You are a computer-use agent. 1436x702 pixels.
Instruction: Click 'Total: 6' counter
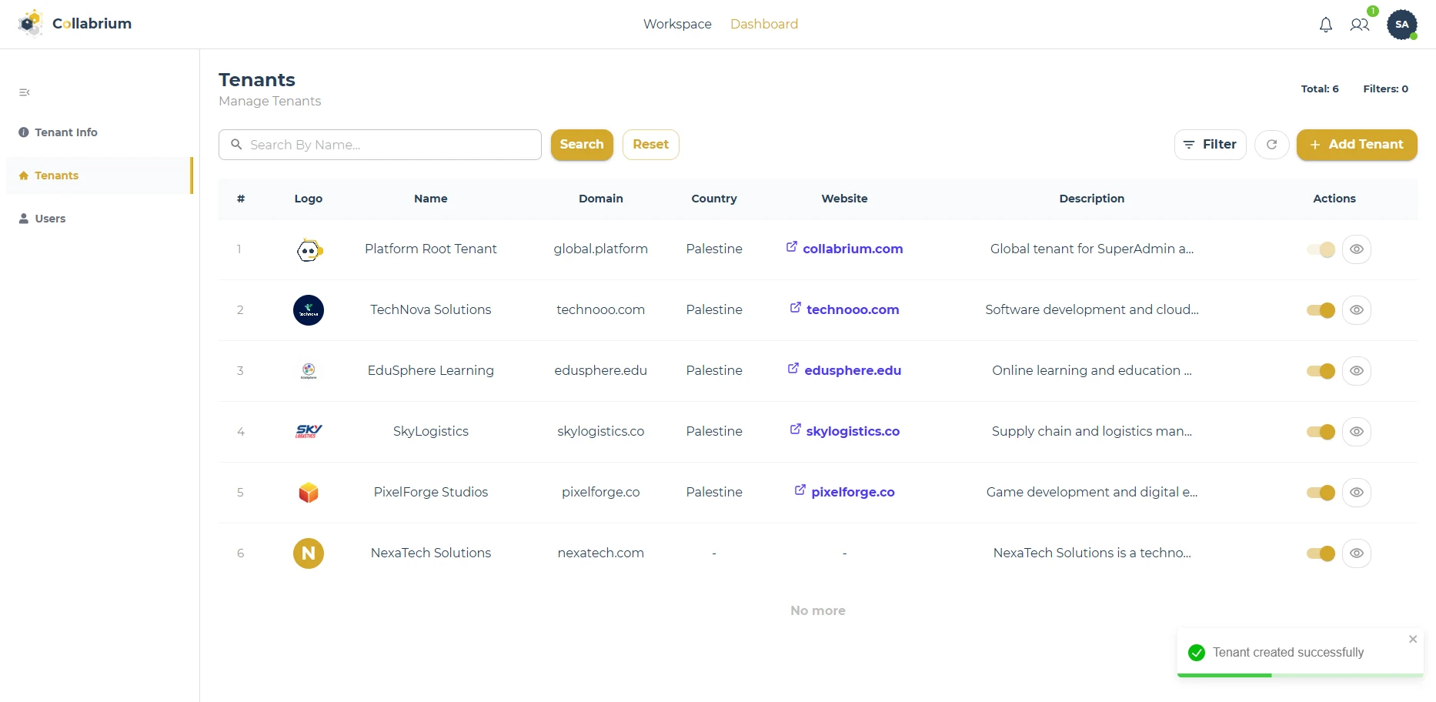[1320, 89]
